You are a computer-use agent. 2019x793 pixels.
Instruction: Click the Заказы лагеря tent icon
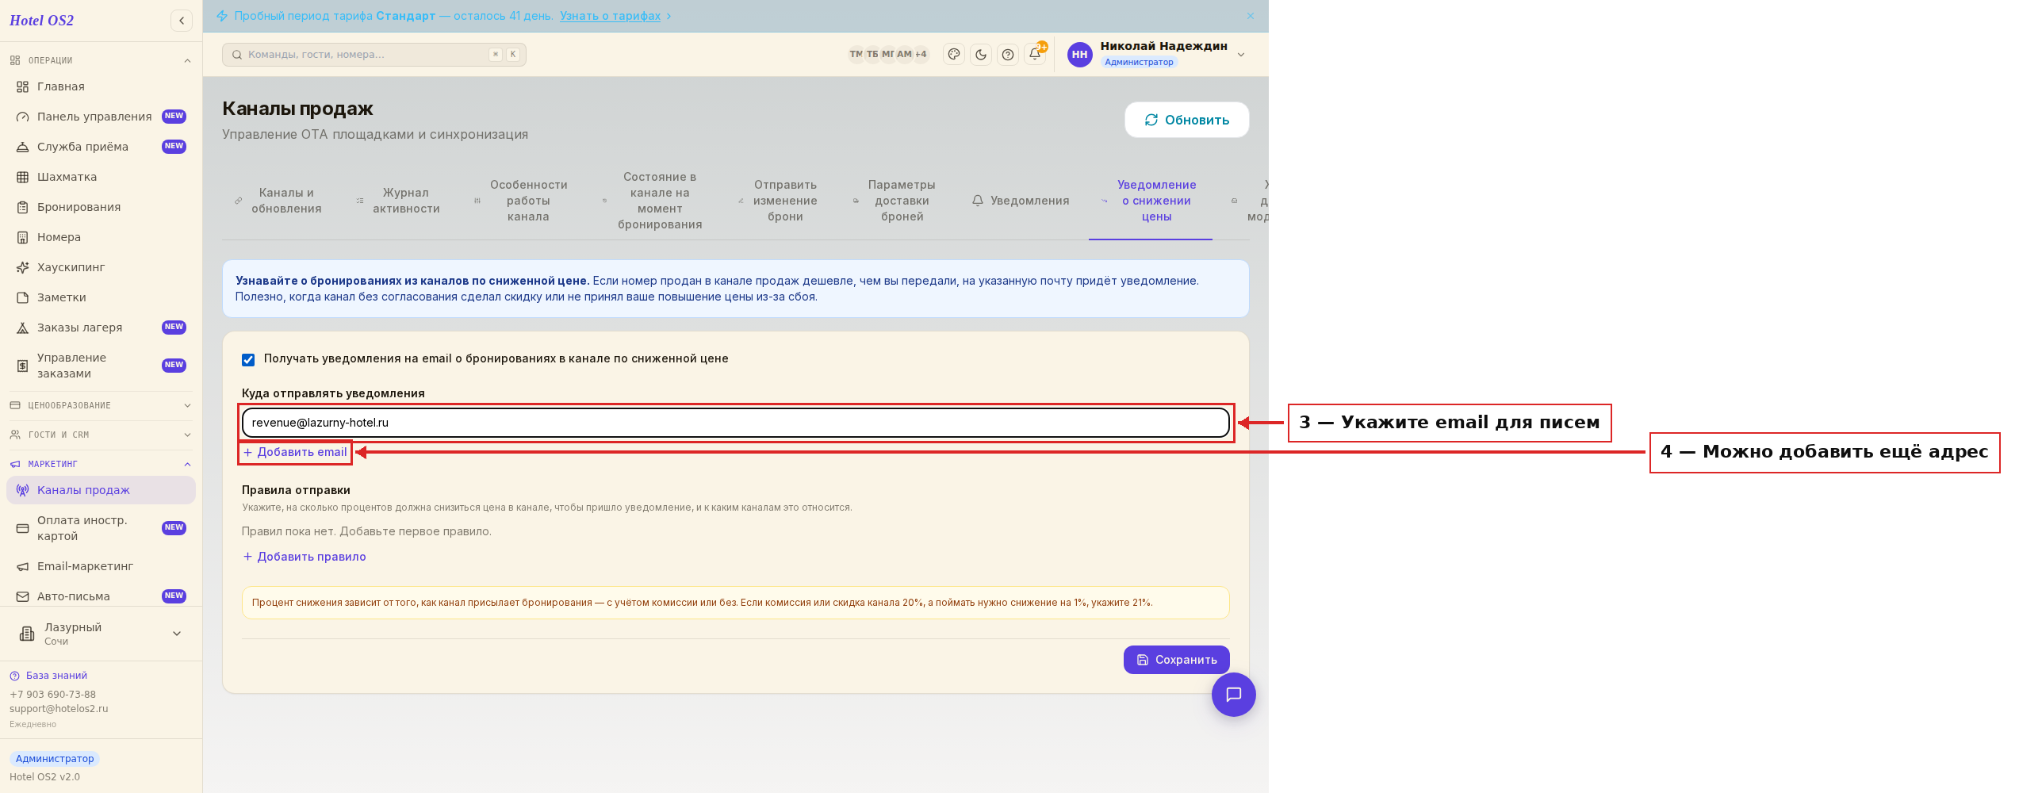(22, 328)
